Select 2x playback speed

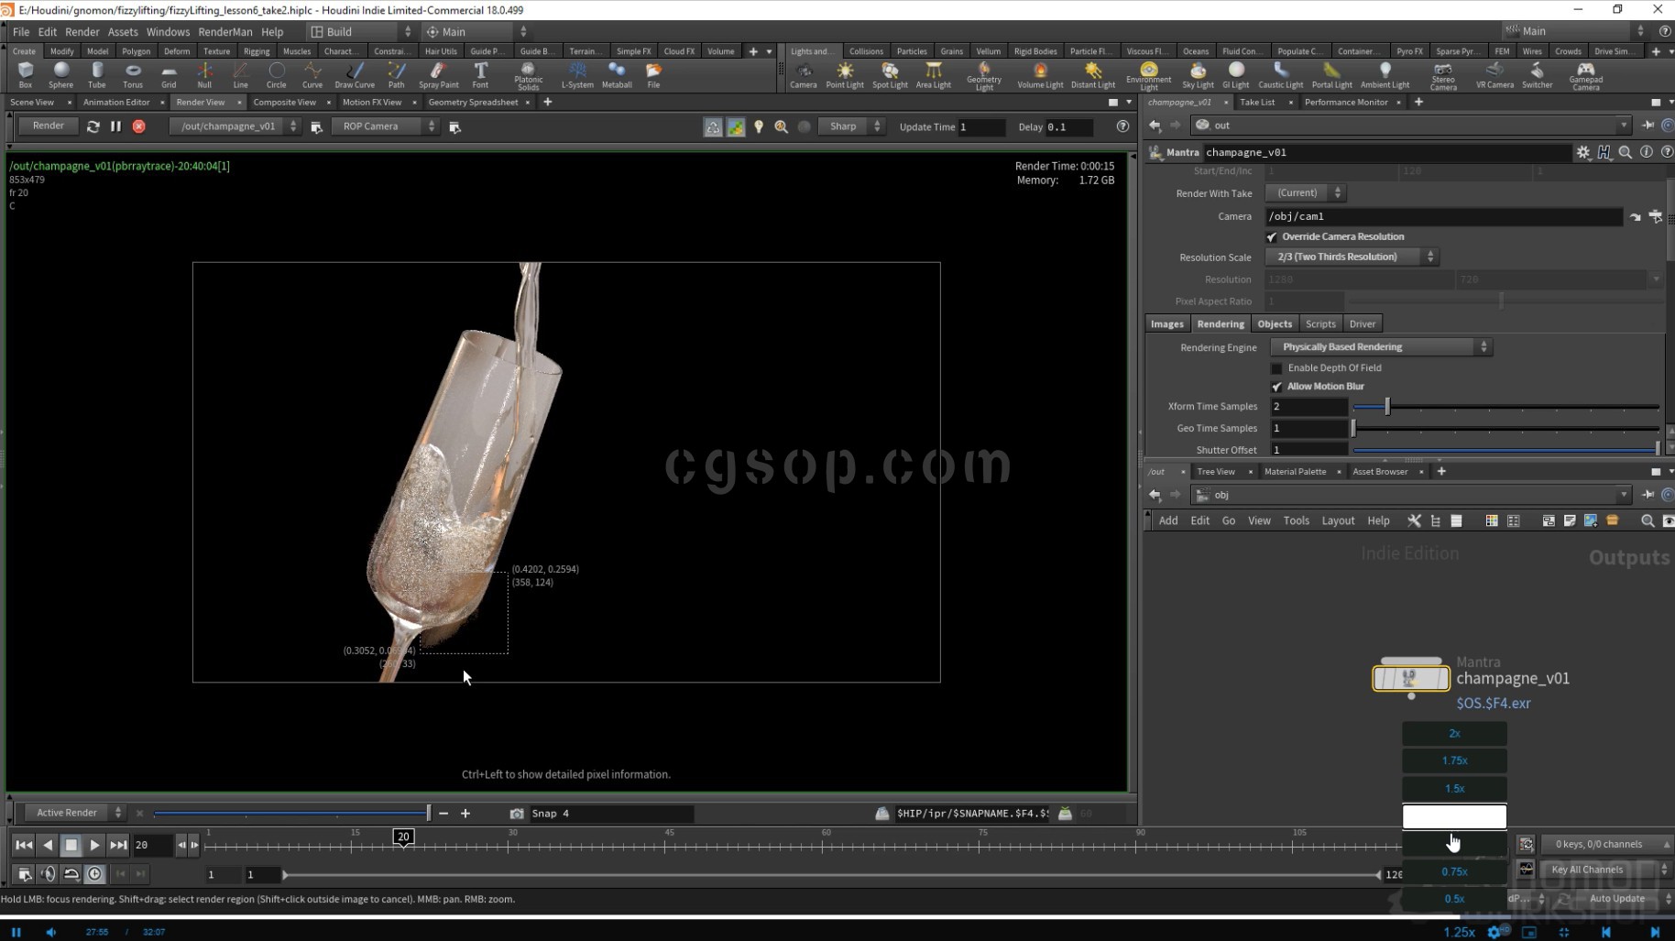coord(1454,733)
